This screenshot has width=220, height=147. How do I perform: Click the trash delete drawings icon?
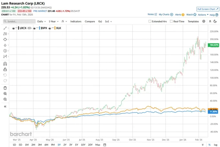tap(5, 88)
